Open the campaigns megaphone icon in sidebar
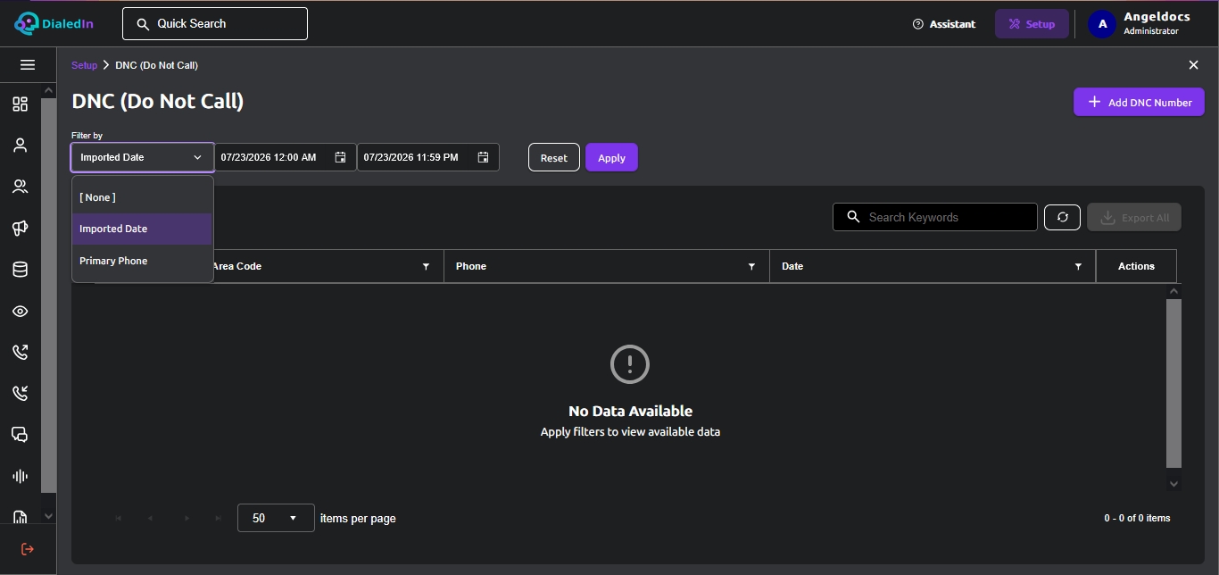Viewport: 1219px width, 575px height. 20,229
